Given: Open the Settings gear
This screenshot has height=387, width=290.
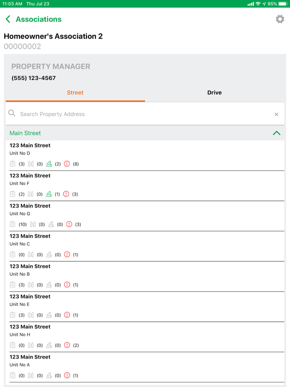Looking at the screenshot, I should click(280, 19).
